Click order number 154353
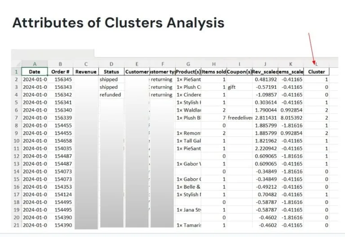Viewport: 345px width, 237px height. click(60, 187)
